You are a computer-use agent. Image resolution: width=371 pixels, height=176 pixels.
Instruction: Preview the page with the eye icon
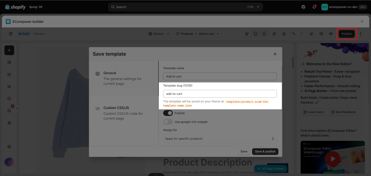[x=331, y=34]
